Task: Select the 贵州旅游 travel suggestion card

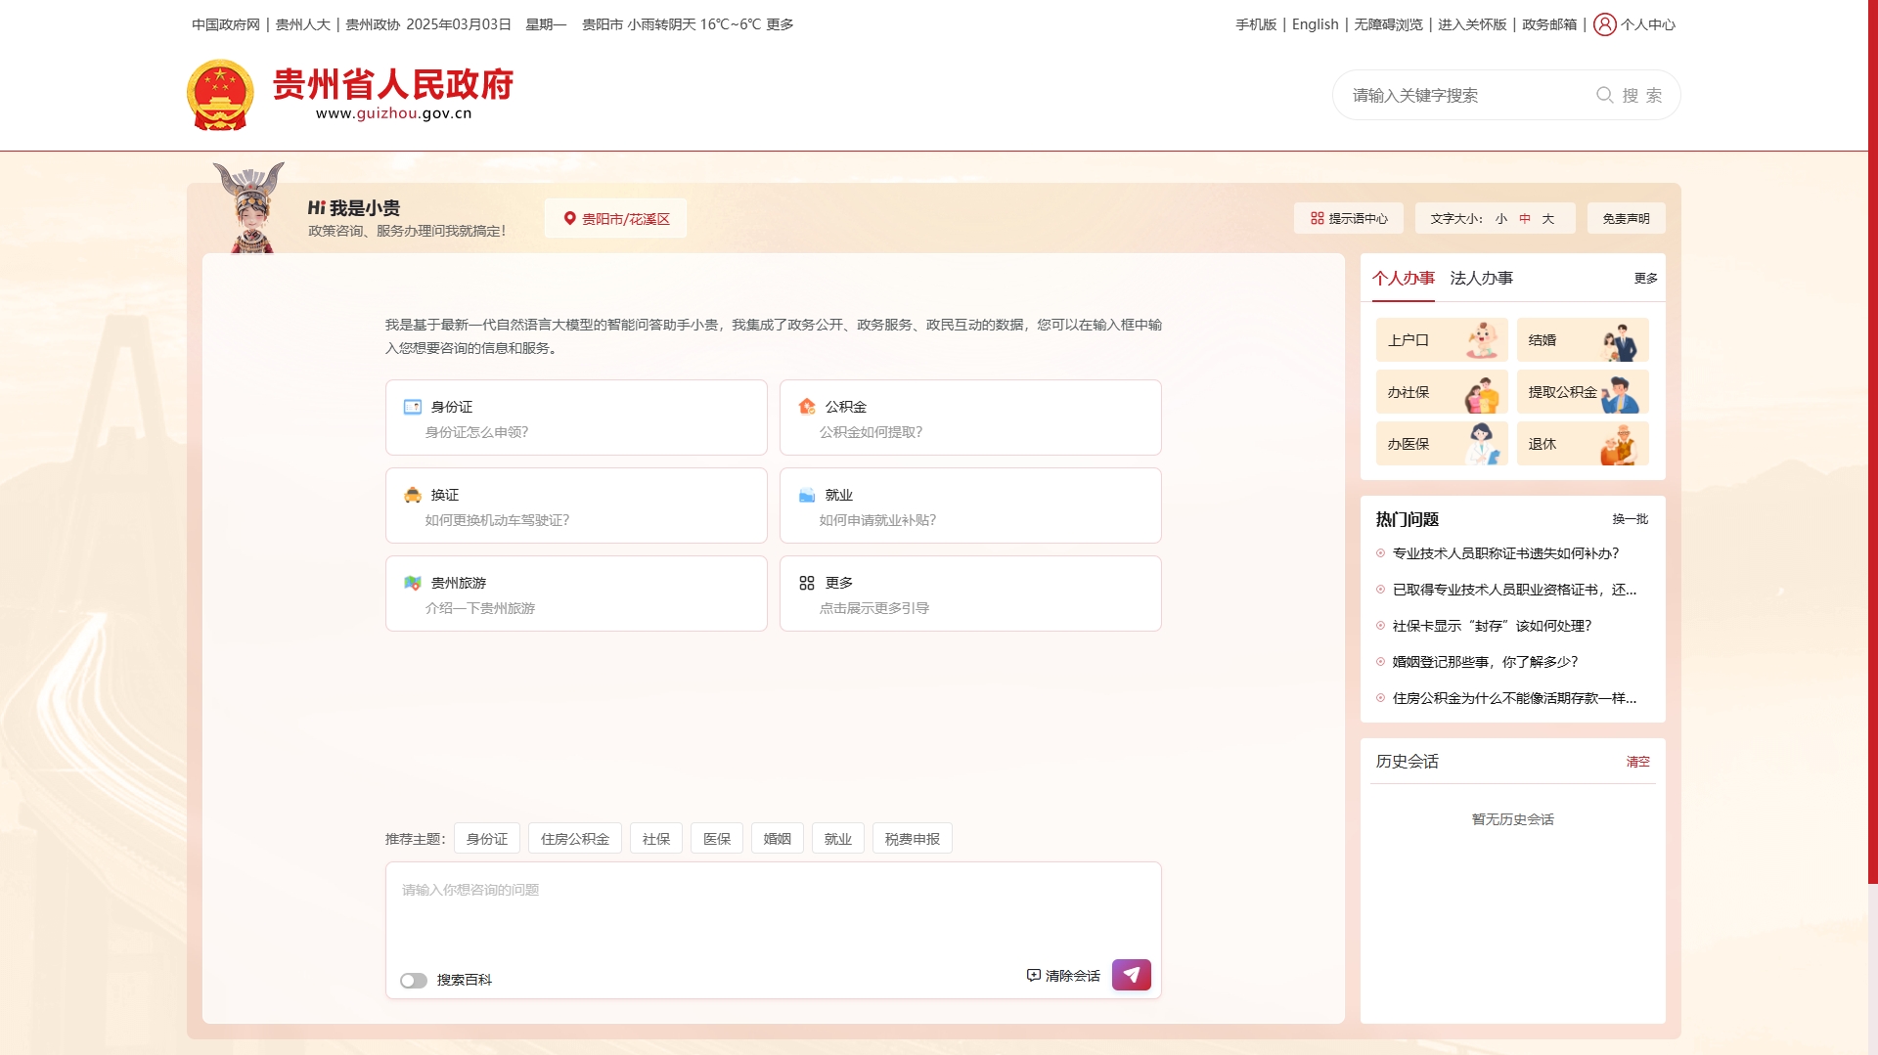Action: tap(576, 593)
